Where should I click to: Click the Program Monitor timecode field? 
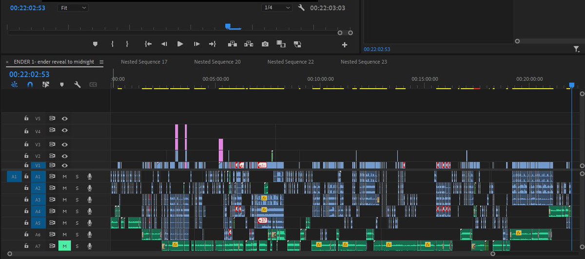(27, 8)
